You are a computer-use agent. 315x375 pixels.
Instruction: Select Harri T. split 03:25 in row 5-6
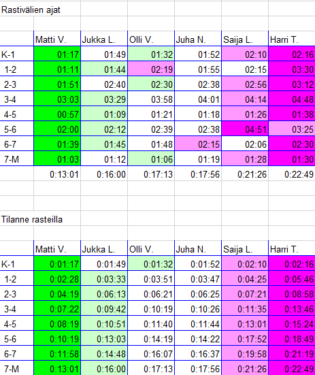pyautogui.click(x=292, y=129)
